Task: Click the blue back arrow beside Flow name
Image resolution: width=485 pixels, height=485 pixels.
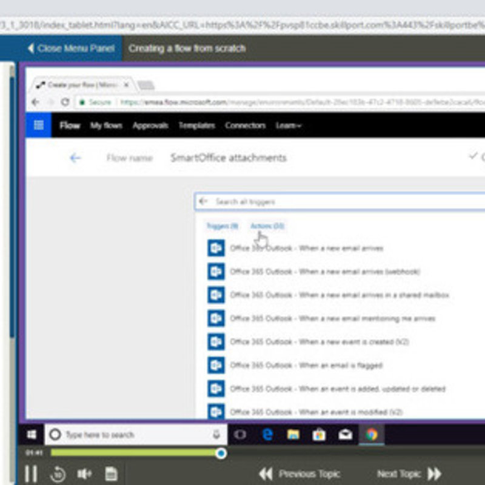Action: 75,158
